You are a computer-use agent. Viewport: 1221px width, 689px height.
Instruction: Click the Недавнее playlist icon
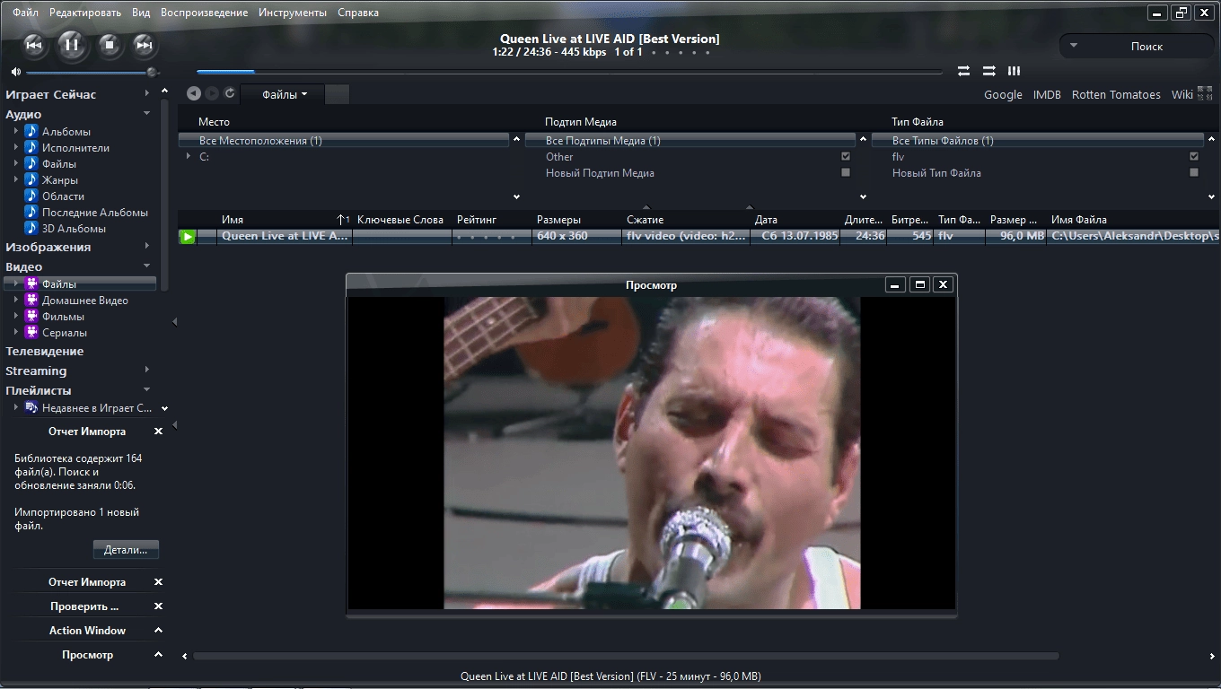point(31,408)
